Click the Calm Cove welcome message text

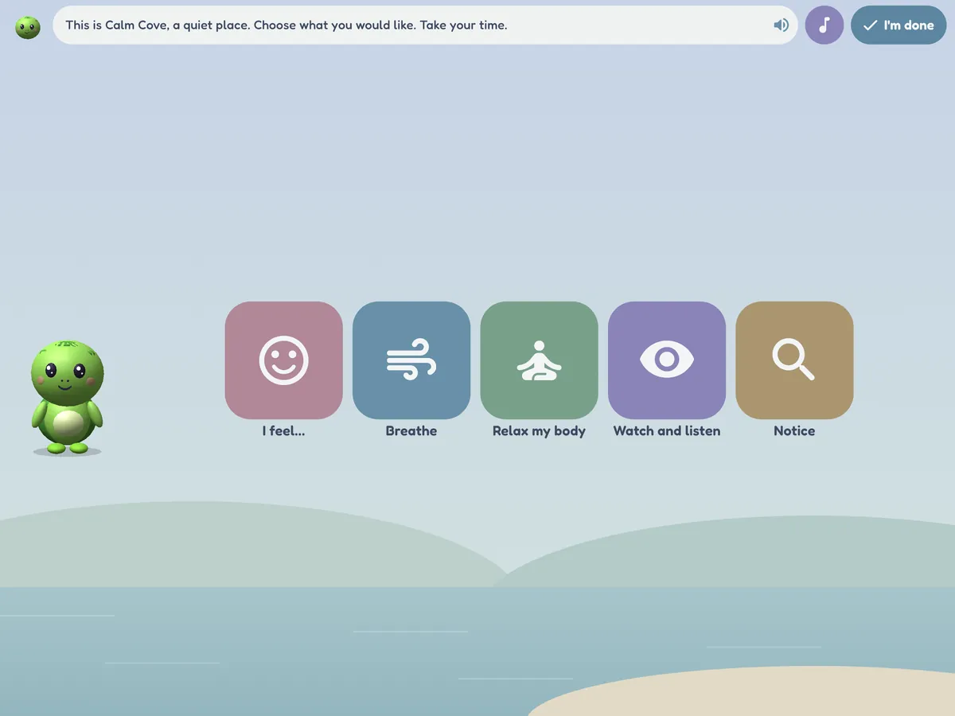[286, 25]
